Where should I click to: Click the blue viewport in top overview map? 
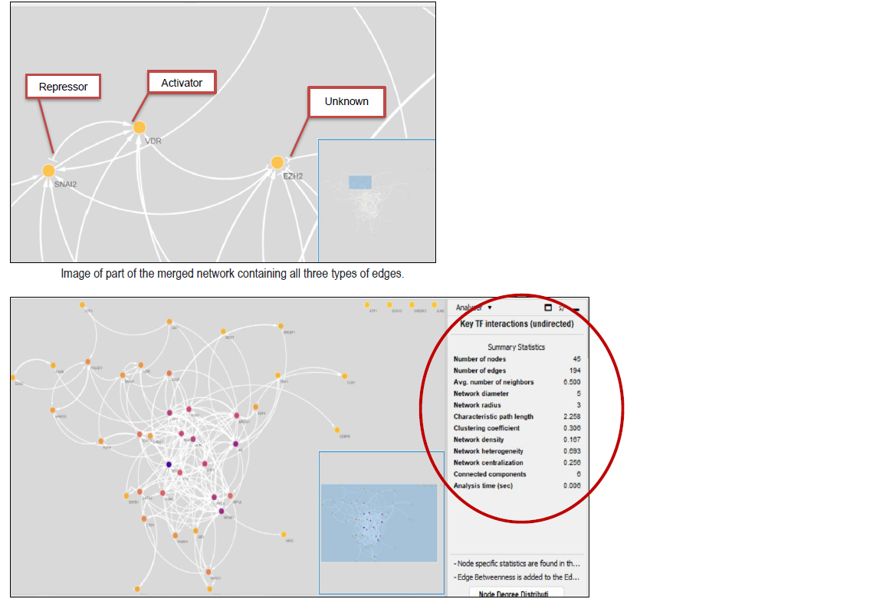[359, 183]
